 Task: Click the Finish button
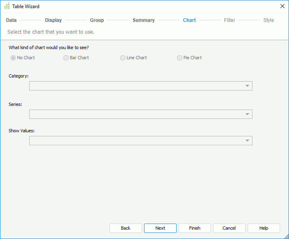[195, 228]
